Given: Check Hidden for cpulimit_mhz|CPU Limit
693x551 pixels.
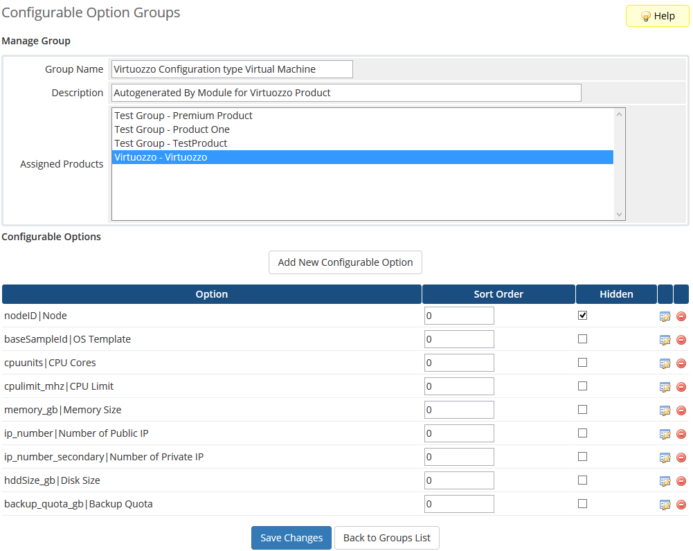Looking at the screenshot, I should point(582,386).
